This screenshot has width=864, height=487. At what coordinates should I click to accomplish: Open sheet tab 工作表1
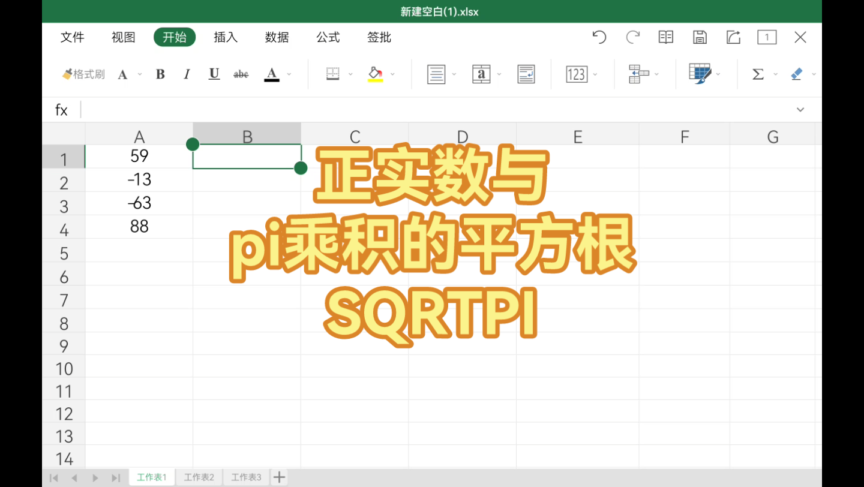(151, 477)
